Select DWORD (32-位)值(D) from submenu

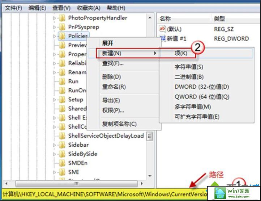(x=202, y=87)
